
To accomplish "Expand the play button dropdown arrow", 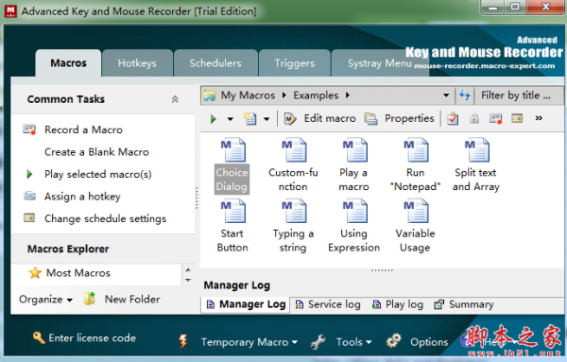I will (x=230, y=119).
